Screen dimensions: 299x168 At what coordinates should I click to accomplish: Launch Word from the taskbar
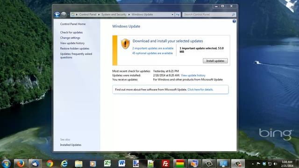pyautogui.click(x=122, y=164)
